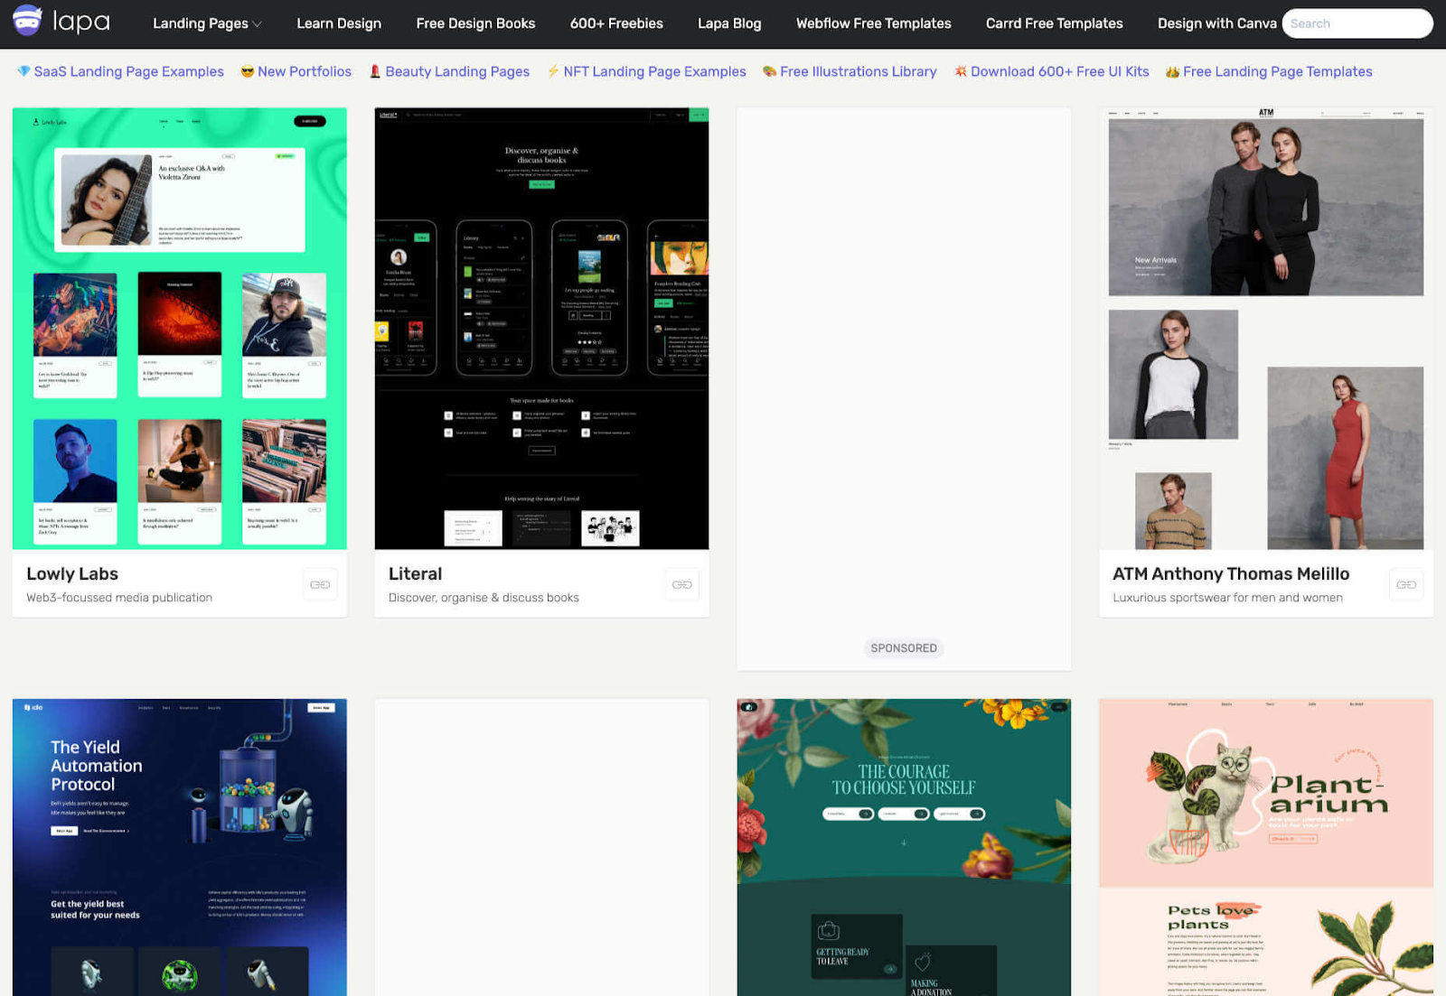Click the Literal card title
The width and height of the screenshot is (1446, 996).
coord(415,573)
